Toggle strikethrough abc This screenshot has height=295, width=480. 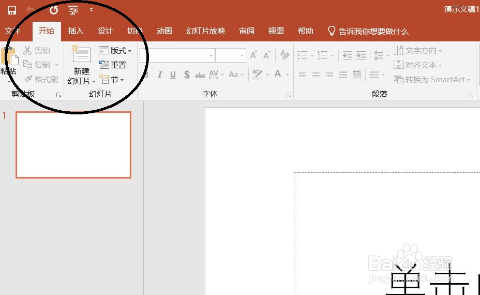pyautogui.click(x=200, y=75)
